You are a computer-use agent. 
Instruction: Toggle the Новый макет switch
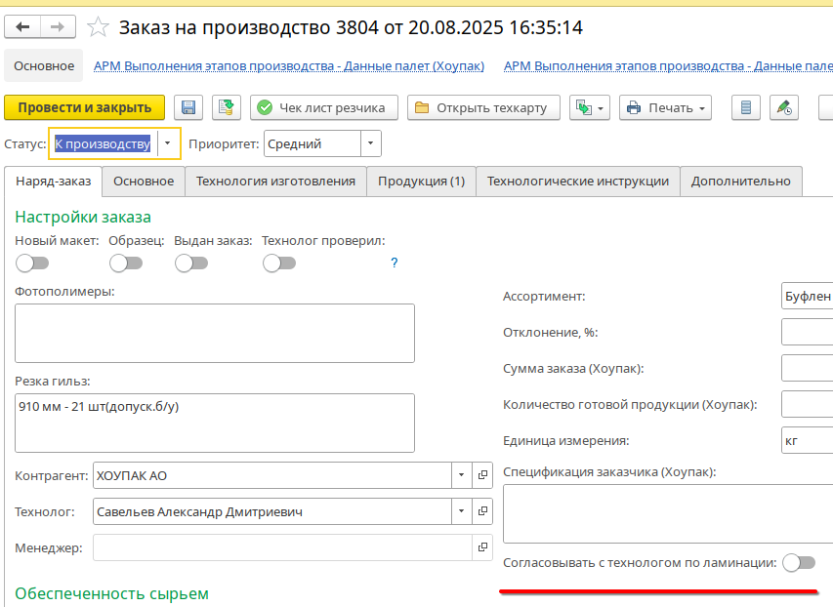31,263
